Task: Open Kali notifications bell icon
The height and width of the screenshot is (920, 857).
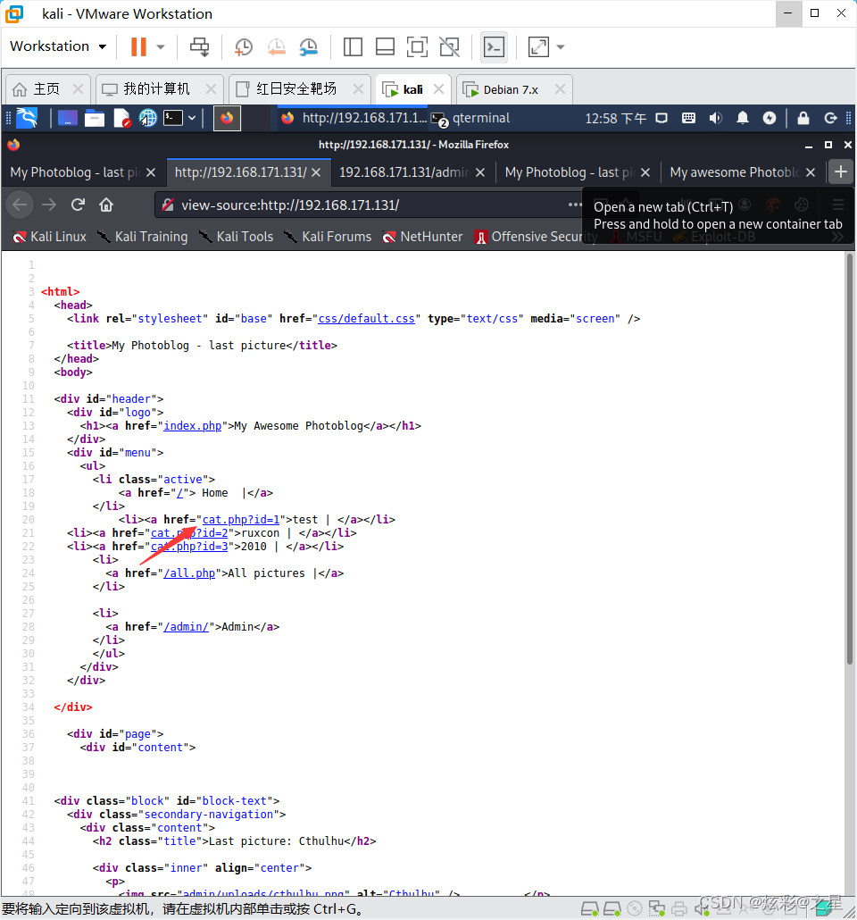Action: click(742, 118)
